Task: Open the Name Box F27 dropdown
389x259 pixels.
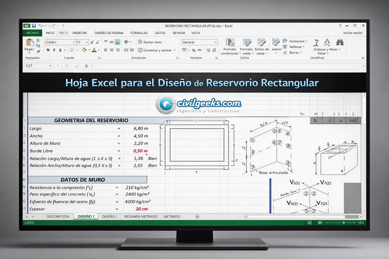Action: click(x=51, y=66)
